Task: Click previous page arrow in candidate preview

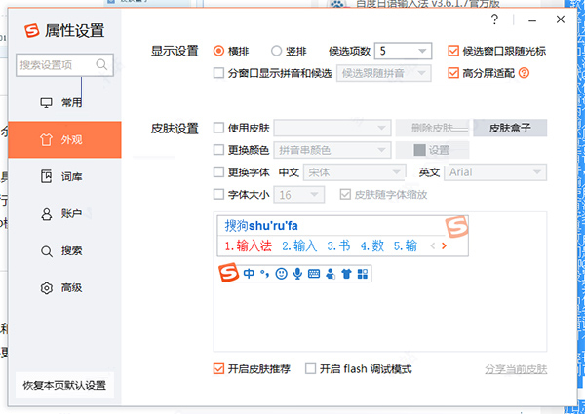Action: click(433, 245)
